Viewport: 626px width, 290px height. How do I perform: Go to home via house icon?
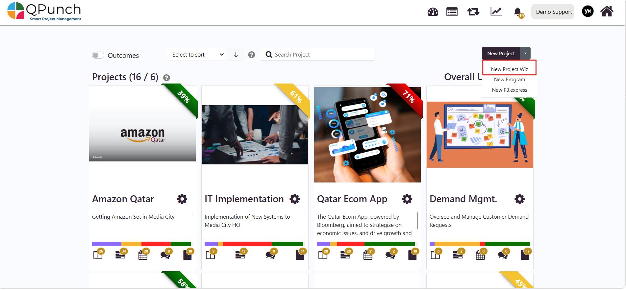[x=607, y=12]
